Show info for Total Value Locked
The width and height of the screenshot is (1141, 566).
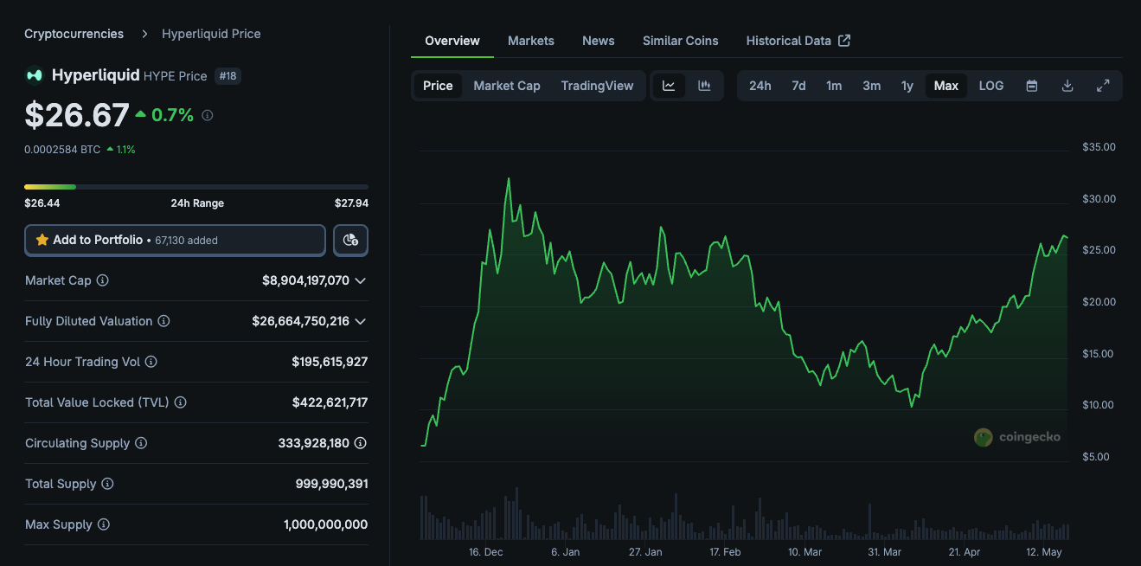pos(180,402)
